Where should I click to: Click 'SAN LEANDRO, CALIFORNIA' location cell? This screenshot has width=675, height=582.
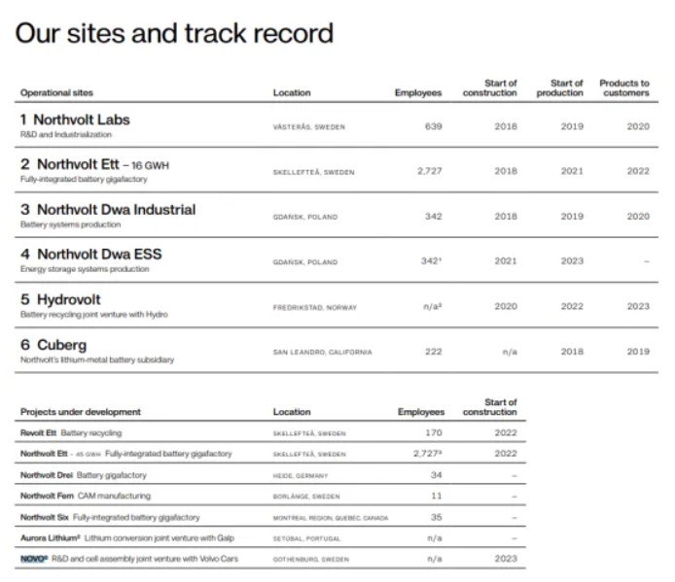[x=322, y=352]
